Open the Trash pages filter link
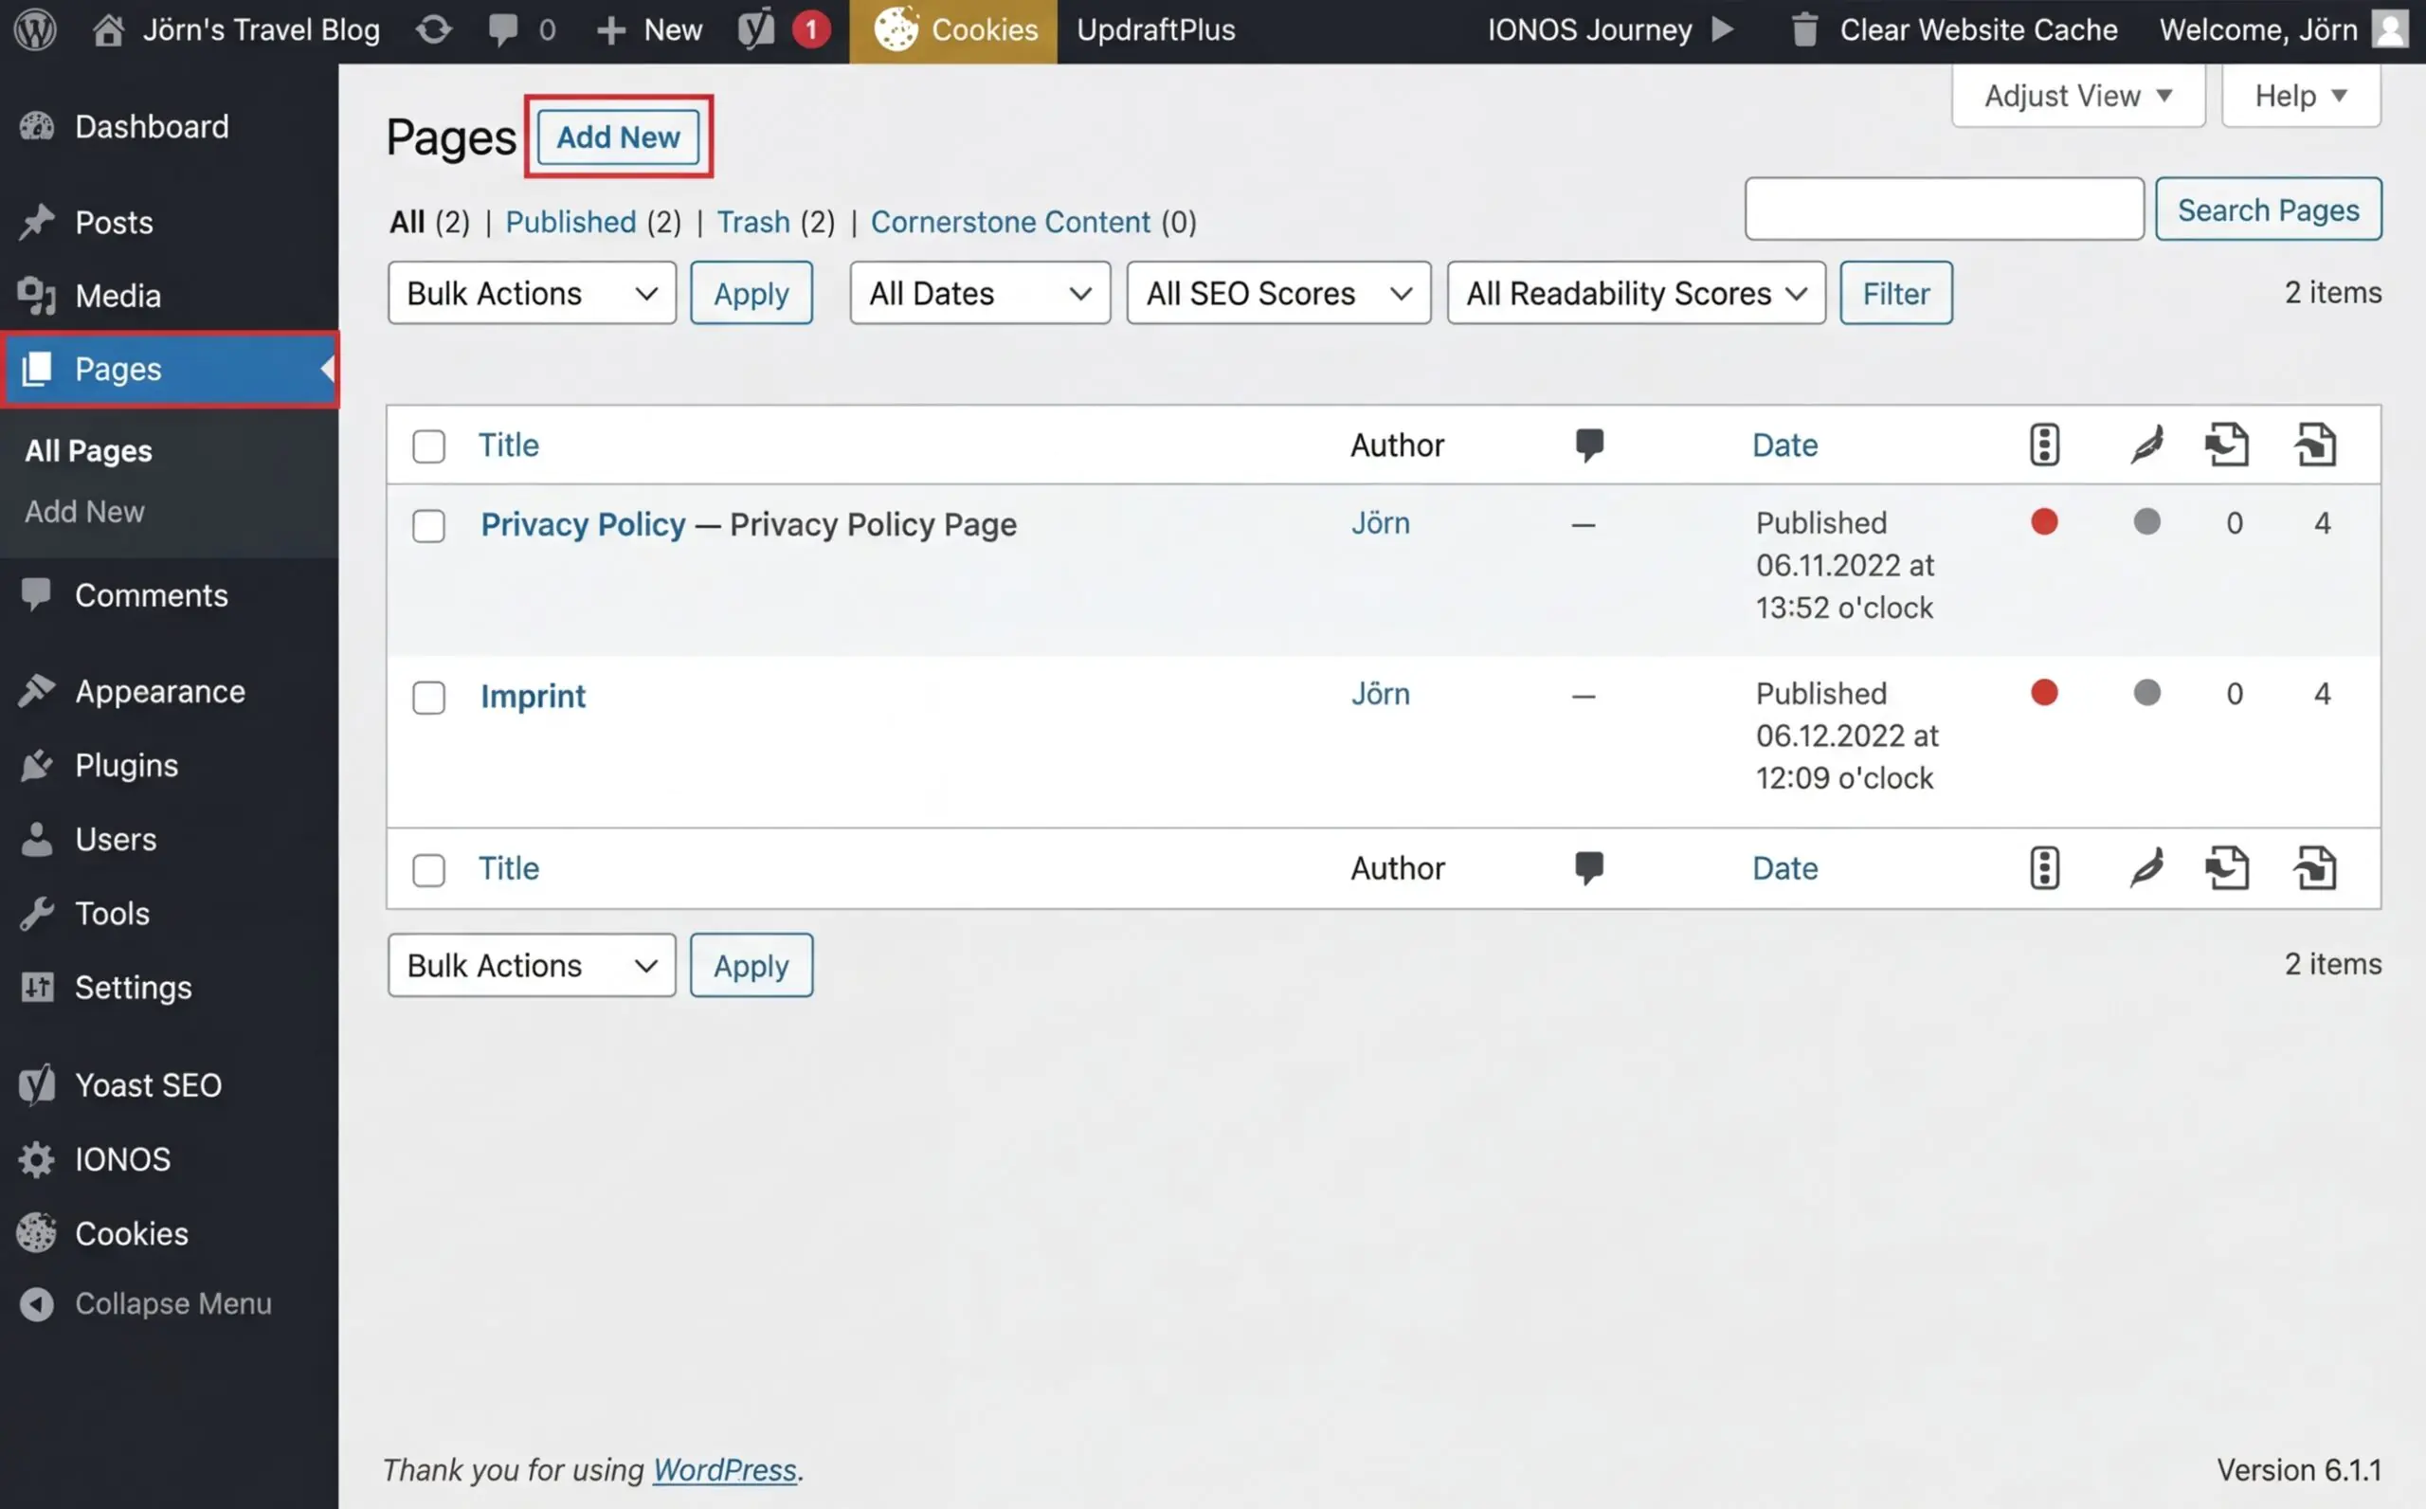The width and height of the screenshot is (2426, 1509). pyautogui.click(x=753, y=222)
